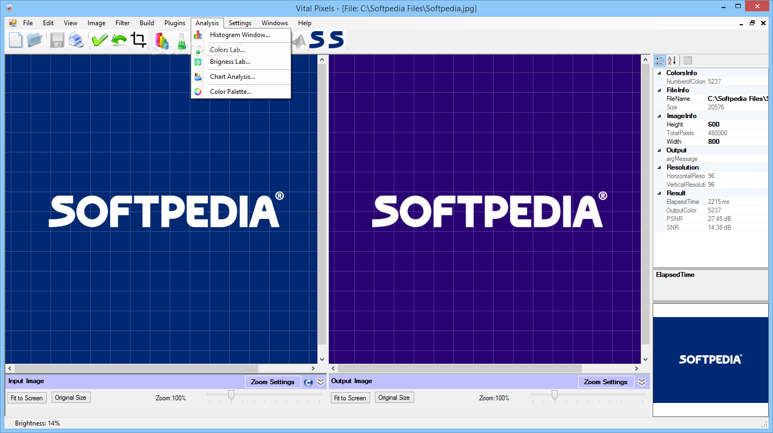
Task: Select the Height value 600
Action: click(x=737, y=124)
